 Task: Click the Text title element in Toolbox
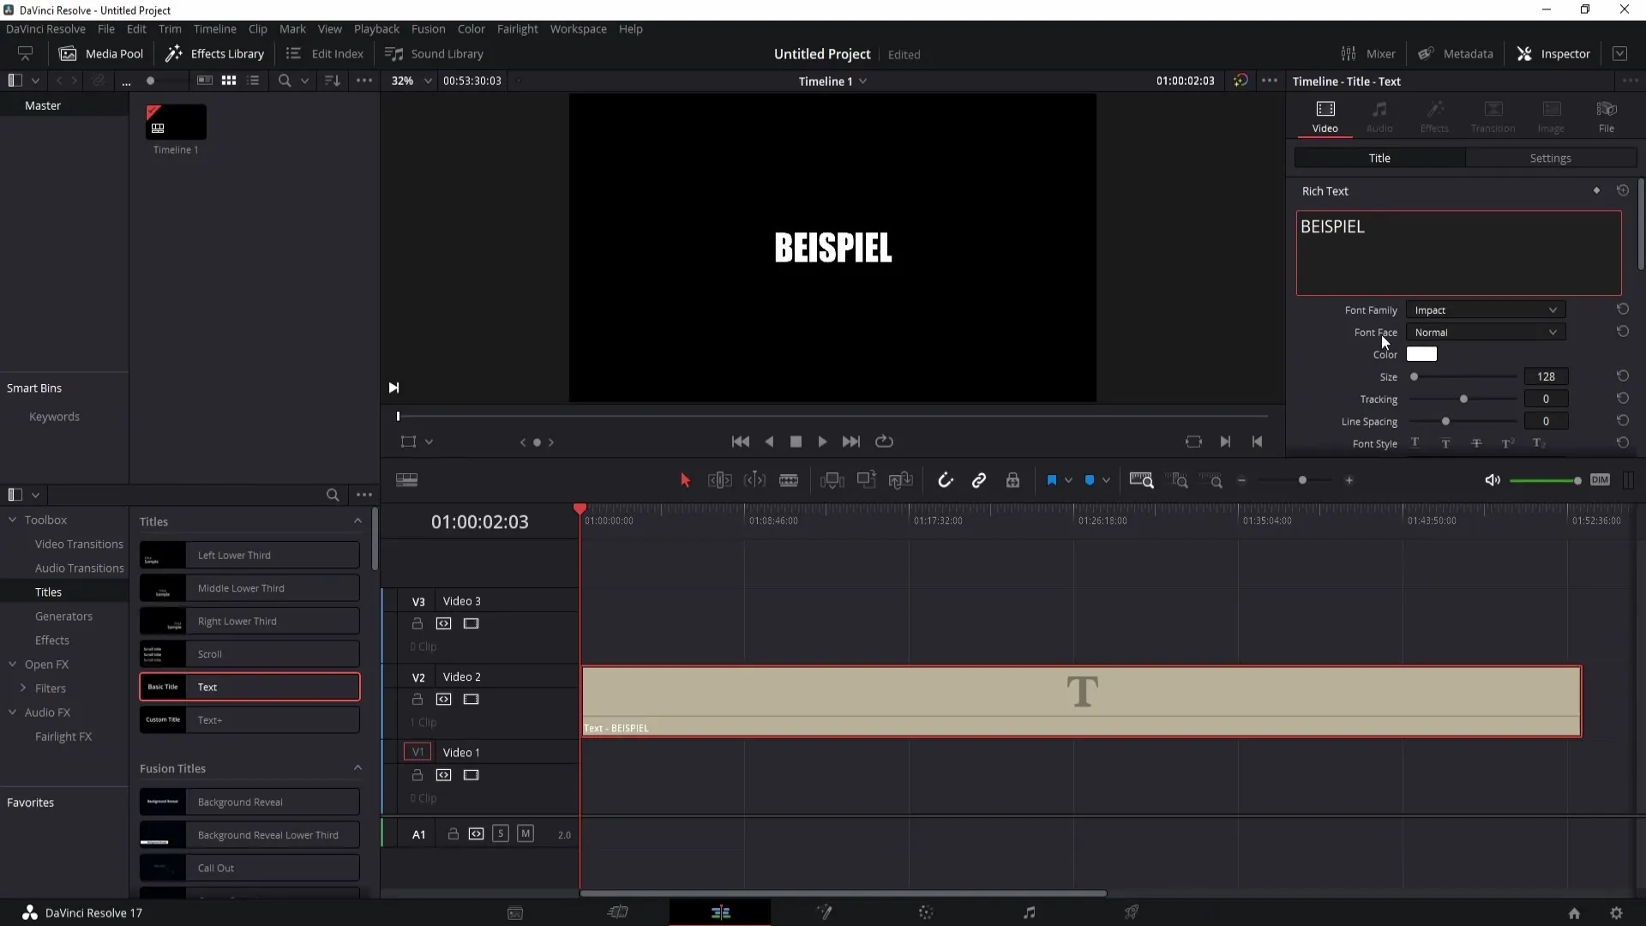click(x=249, y=686)
